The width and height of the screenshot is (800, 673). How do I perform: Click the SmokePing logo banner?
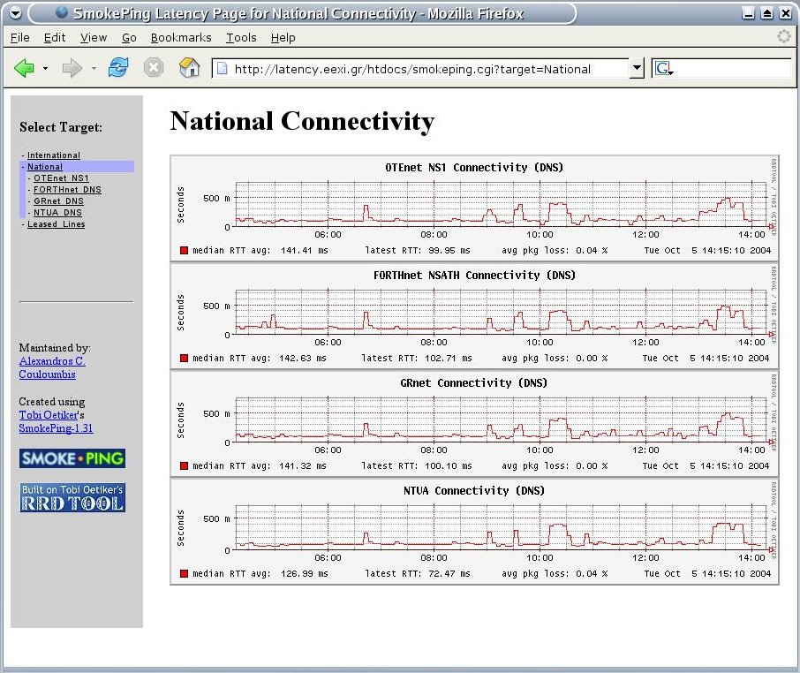coord(72,458)
